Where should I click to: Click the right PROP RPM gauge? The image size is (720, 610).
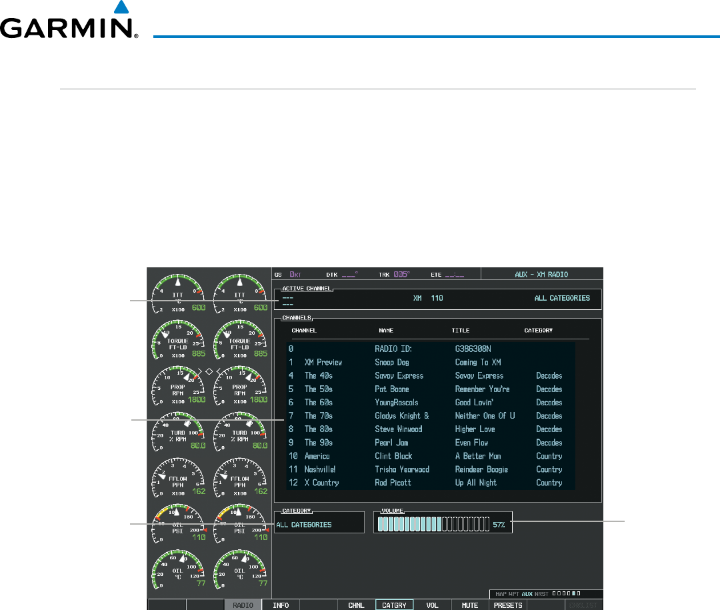click(240, 386)
